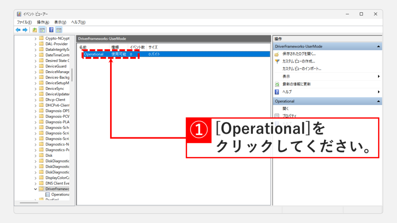Open the ヘルプ submenu arrow in the action pane
The height and width of the screenshot is (223, 397).
[x=378, y=92]
